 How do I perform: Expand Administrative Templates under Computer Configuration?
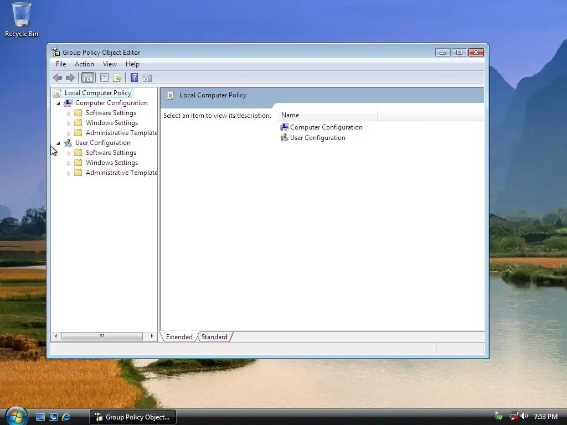(x=69, y=133)
